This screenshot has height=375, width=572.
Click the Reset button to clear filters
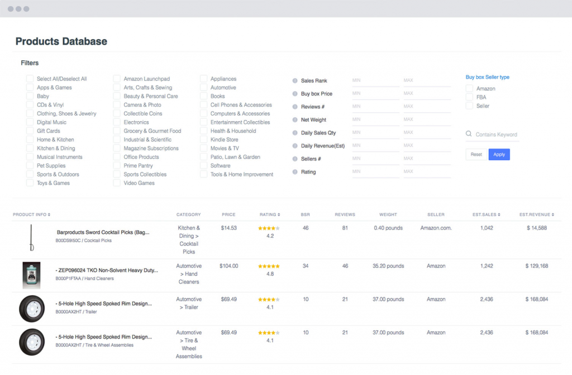[x=476, y=154]
